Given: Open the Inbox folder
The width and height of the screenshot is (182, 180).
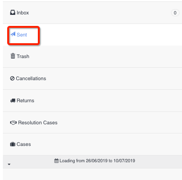Looking at the screenshot, I should click(23, 12).
